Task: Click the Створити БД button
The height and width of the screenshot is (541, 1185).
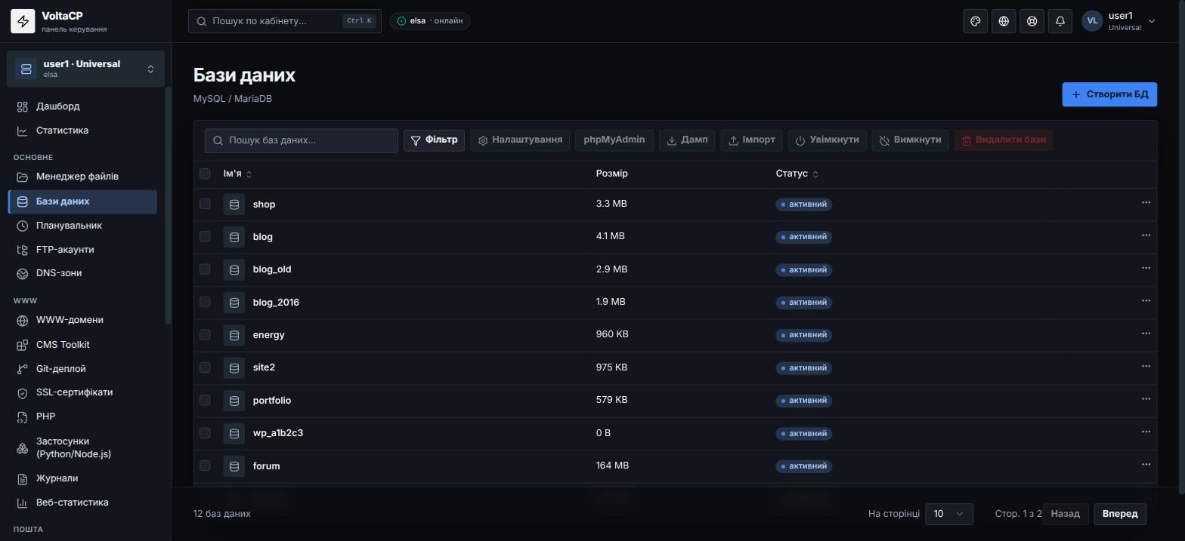Action: (1109, 94)
